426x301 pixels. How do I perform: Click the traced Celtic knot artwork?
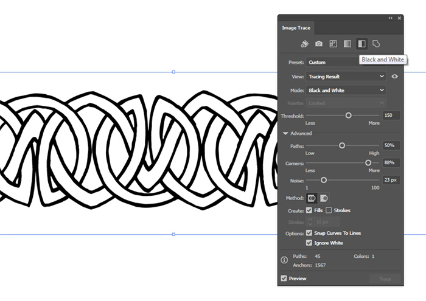[139, 151]
